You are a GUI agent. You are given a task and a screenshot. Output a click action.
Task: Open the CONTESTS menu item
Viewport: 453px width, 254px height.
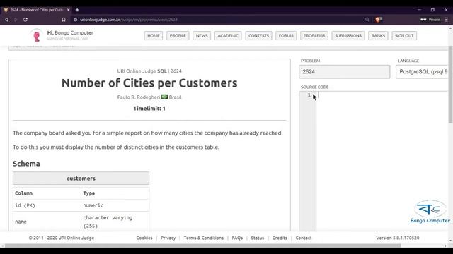[258, 36]
